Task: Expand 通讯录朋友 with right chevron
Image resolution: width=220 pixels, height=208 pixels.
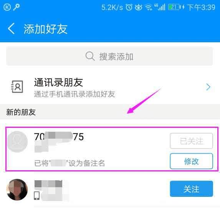Action: (x=208, y=87)
